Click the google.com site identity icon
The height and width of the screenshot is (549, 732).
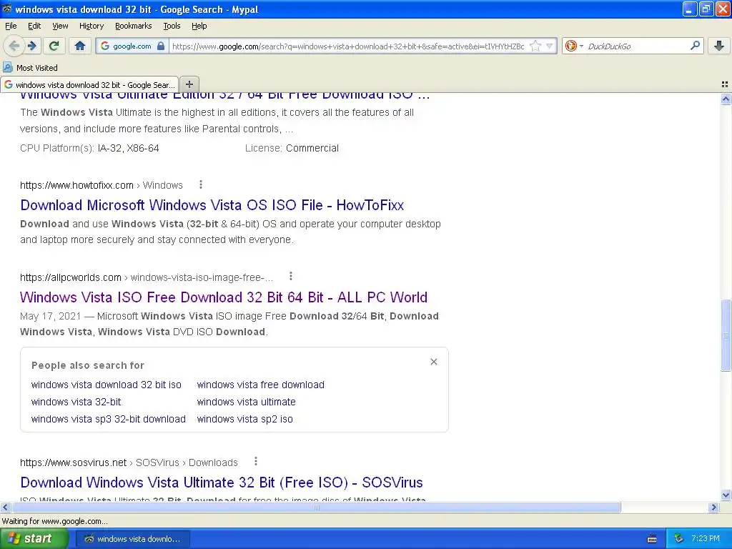click(132, 46)
